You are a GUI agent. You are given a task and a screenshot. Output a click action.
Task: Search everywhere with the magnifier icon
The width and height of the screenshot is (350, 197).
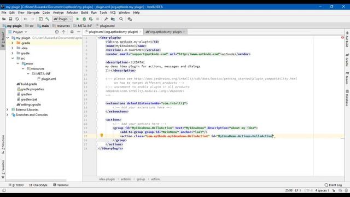click(121, 19)
